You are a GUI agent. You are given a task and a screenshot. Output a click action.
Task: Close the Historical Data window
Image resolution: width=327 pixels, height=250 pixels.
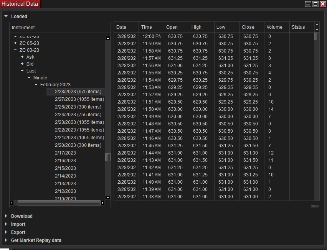click(323, 4)
